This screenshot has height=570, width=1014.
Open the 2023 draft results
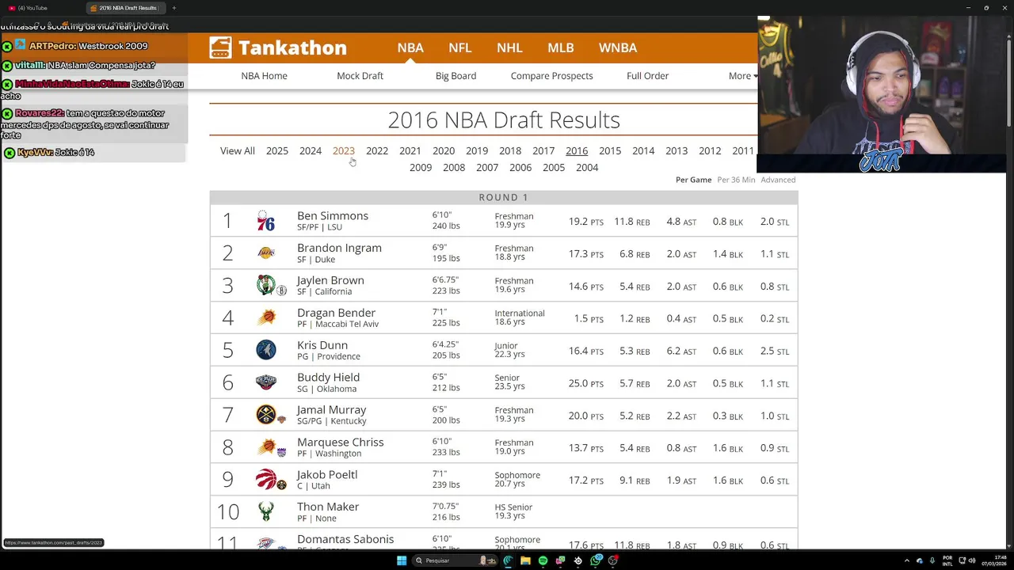pyautogui.click(x=344, y=151)
